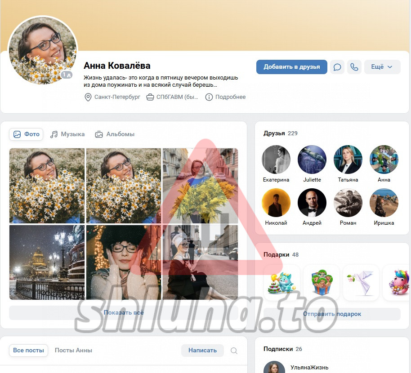
Task: Open the snowy cathedral night photo
Action: click(47, 262)
